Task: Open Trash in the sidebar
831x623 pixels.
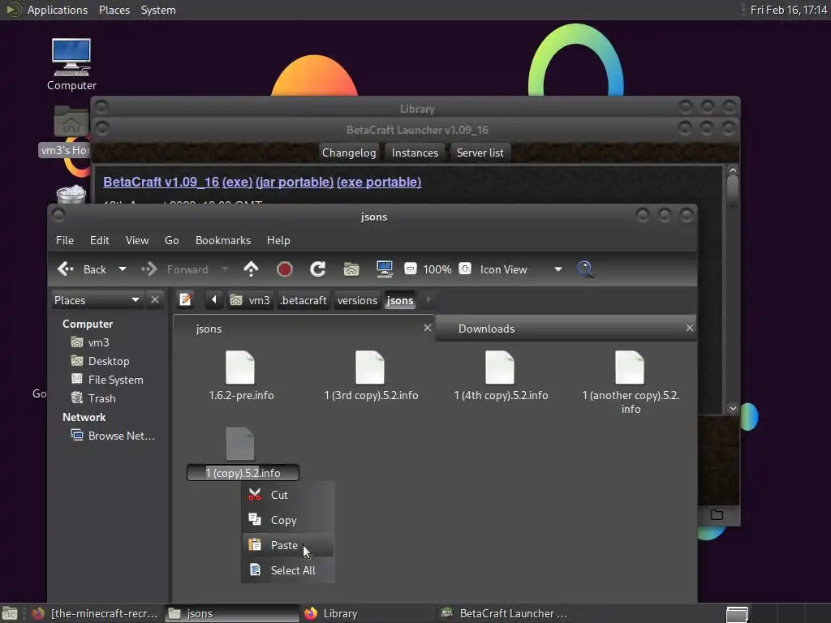Action: pyautogui.click(x=101, y=397)
